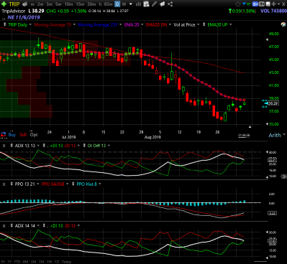Click the star favorite icon top right
This screenshot has height=264, width=287.
coord(238,4)
